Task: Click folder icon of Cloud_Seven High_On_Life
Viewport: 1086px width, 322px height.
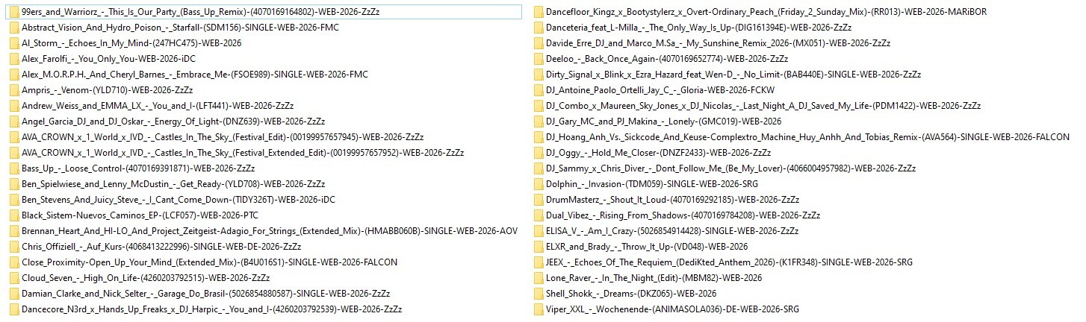Action: click(x=14, y=278)
